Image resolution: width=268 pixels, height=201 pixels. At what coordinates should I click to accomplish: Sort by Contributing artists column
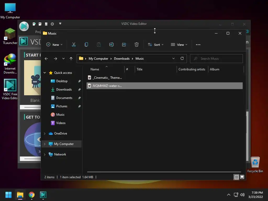click(192, 69)
